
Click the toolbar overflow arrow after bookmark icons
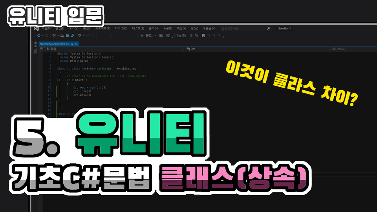[x=223, y=37]
